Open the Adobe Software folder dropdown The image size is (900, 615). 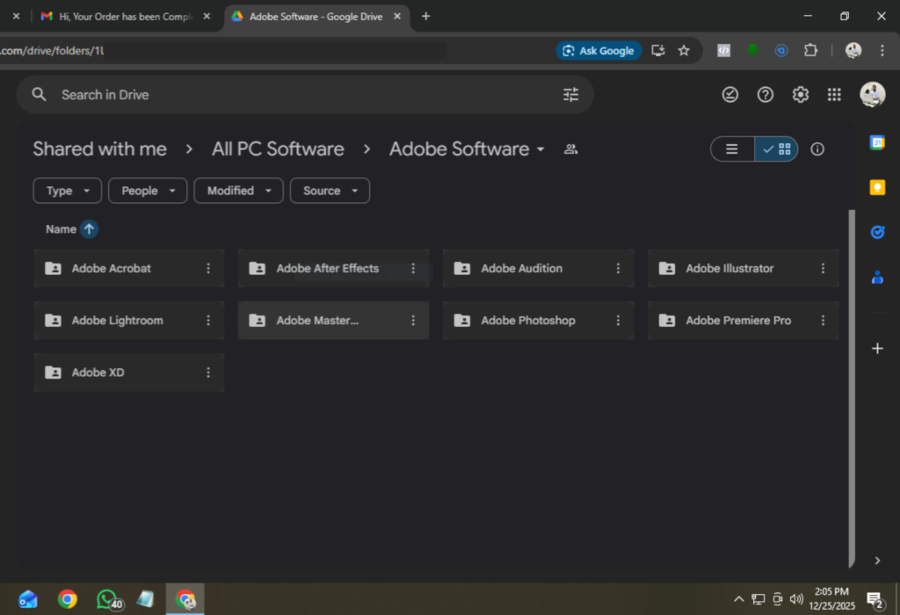click(541, 149)
